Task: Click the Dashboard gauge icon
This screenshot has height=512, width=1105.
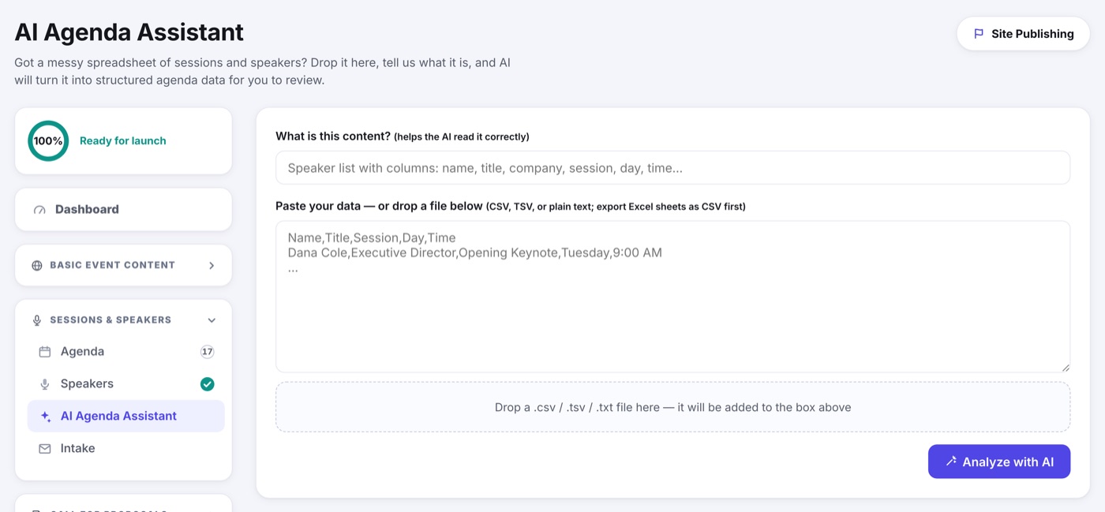Action: click(39, 210)
